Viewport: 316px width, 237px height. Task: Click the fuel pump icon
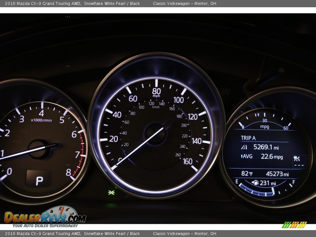pyautogui.click(x=255, y=183)
